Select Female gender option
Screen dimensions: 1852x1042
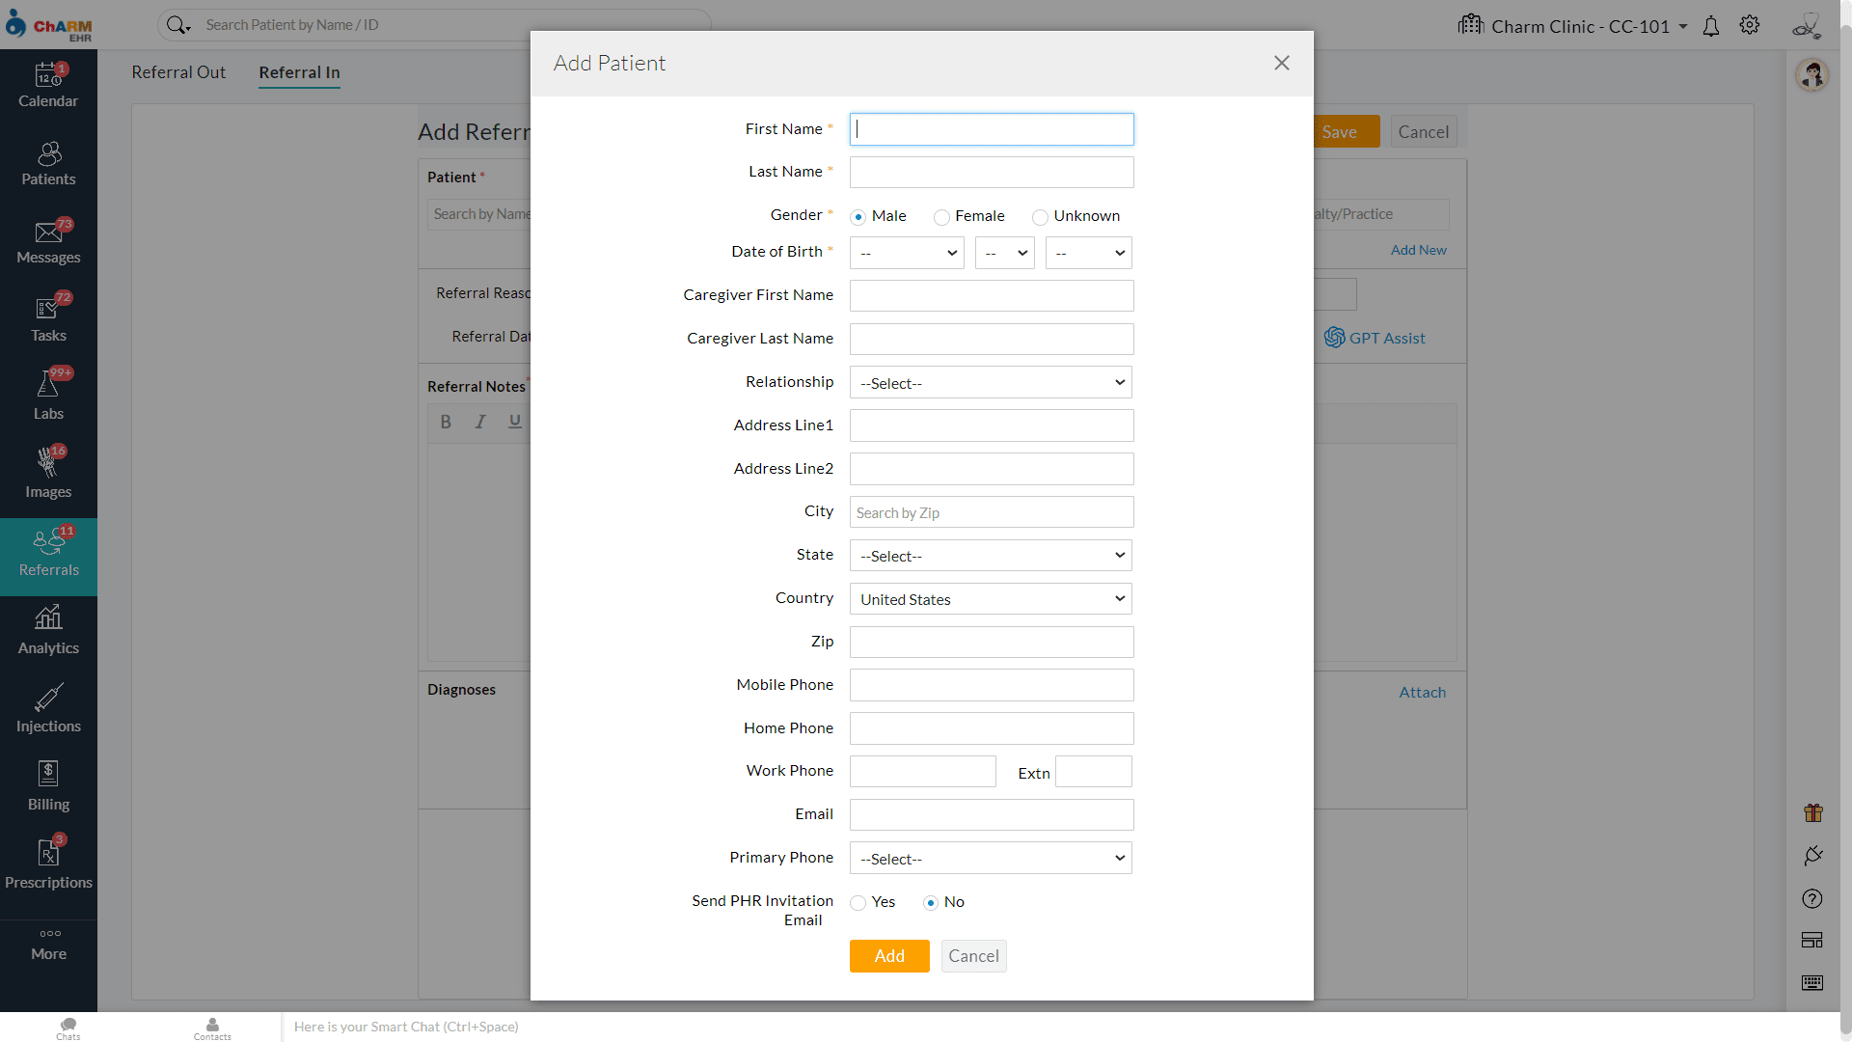[942, 216]
